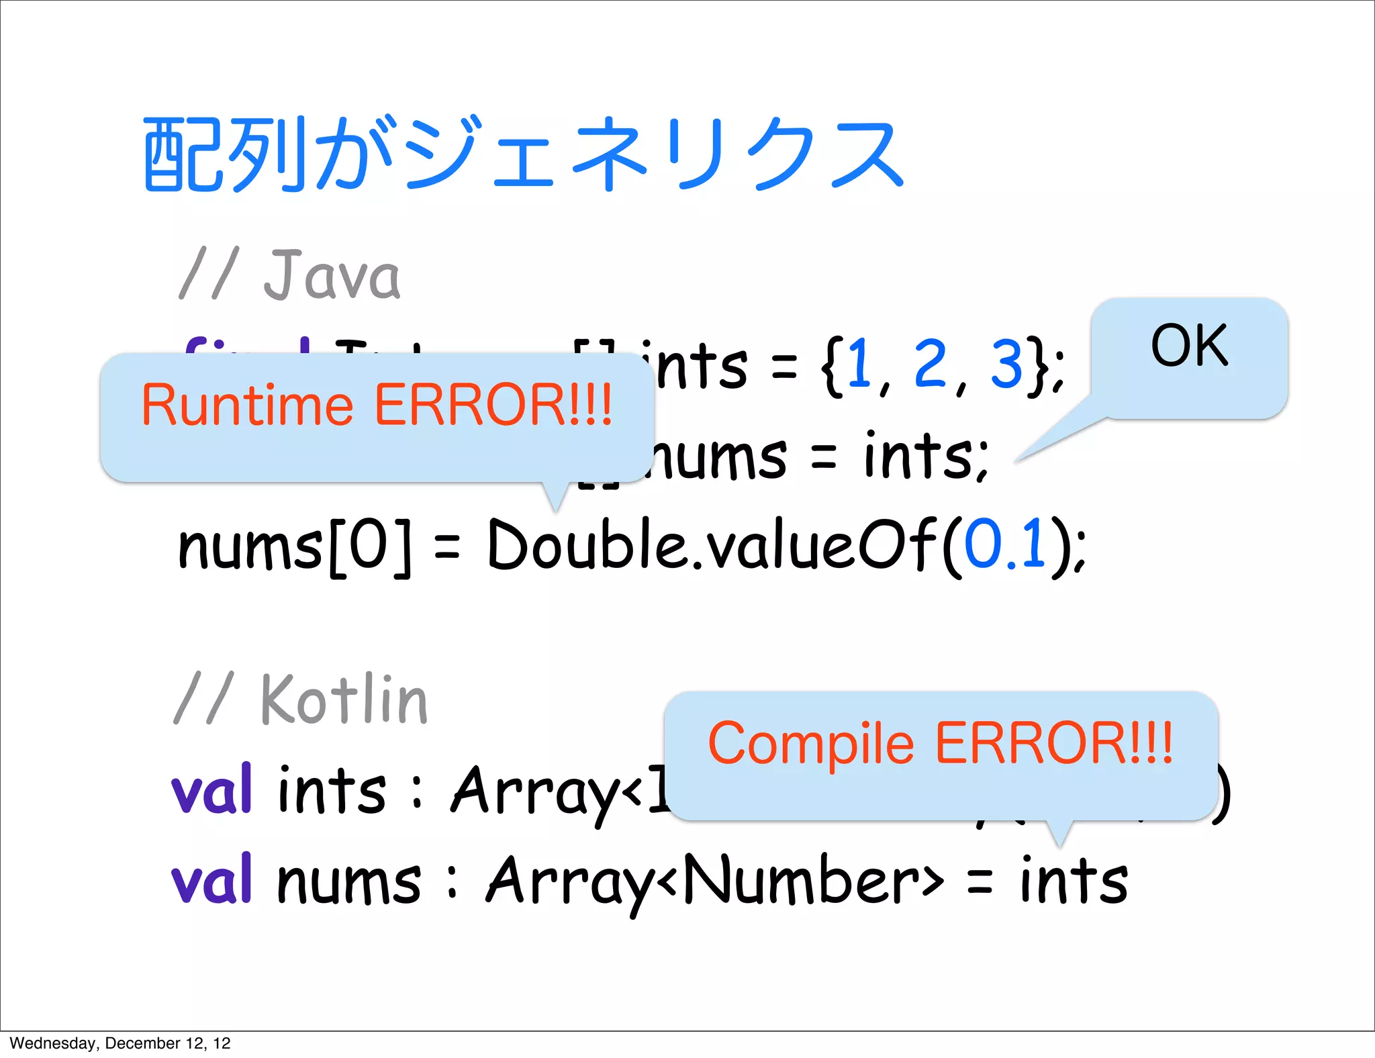Click the 'Compile ERROR!!!' callout

(x=941, y=755)
